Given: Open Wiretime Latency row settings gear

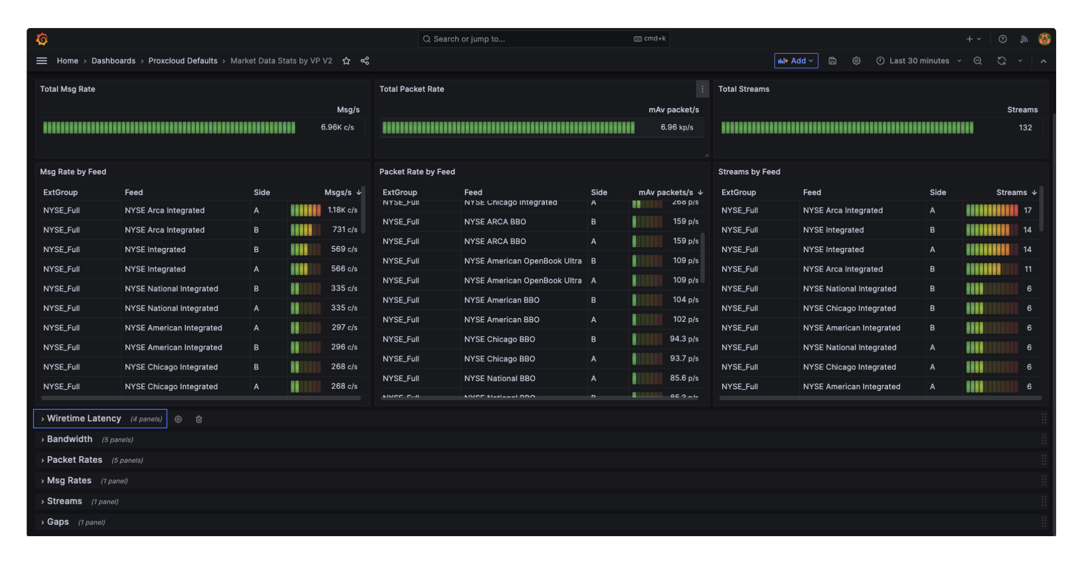Looking at the screenshot, I should pos(178,419).
